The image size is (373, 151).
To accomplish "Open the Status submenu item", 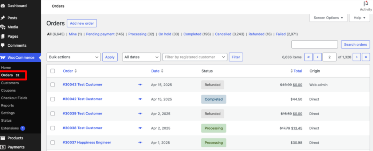I will click(x=6, y=121).
